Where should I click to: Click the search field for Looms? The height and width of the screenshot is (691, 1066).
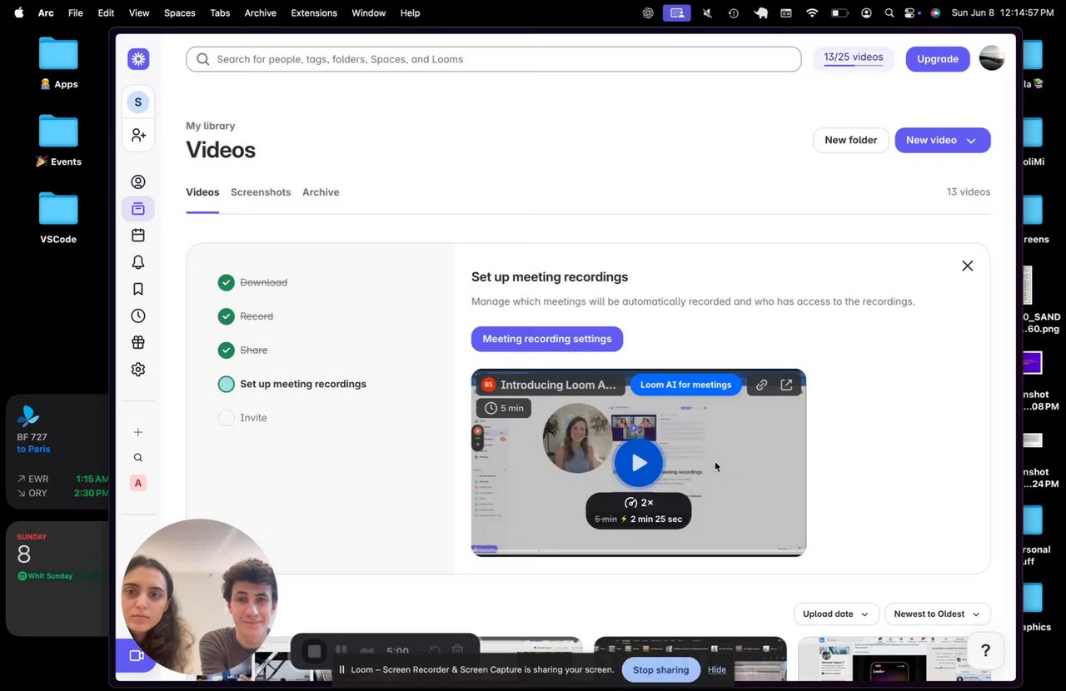click(493, 59)
